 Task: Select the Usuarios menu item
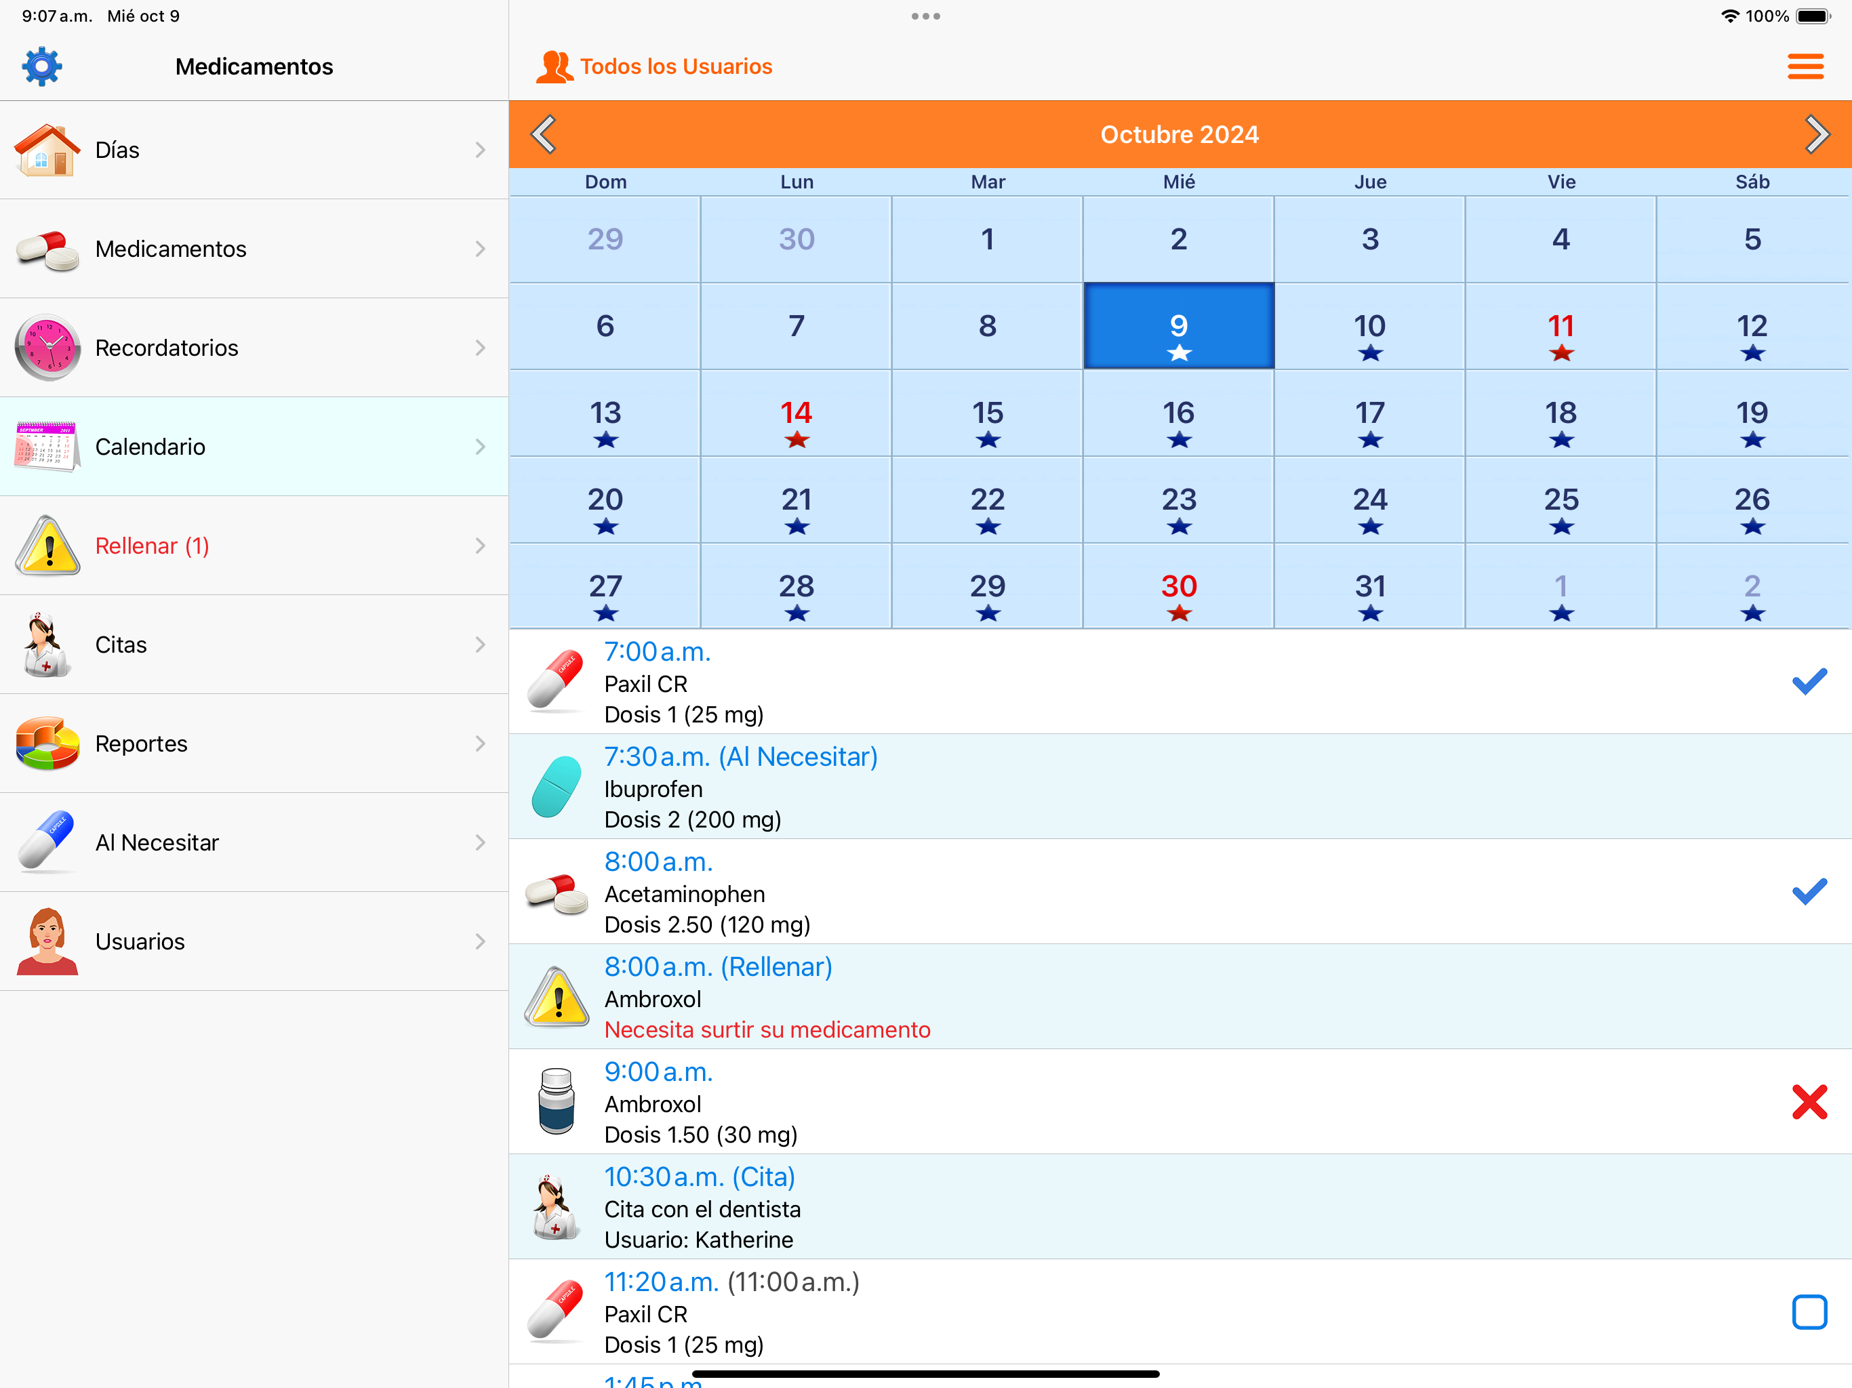[140, 941]
